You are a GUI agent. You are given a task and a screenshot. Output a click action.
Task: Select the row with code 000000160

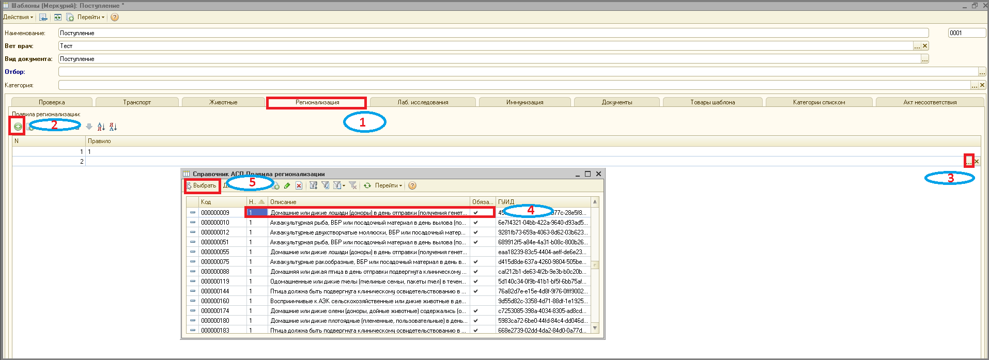tap(389, 301)
